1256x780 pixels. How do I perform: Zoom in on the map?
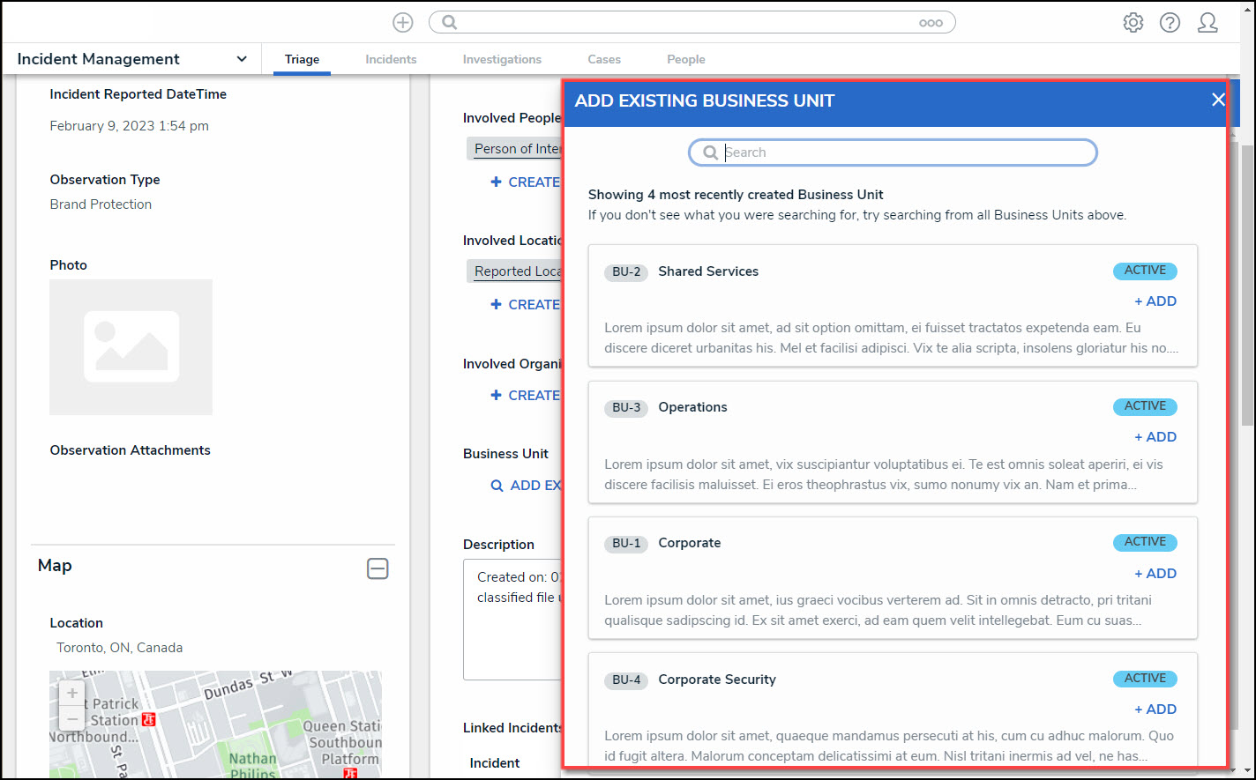coord(72,693)
